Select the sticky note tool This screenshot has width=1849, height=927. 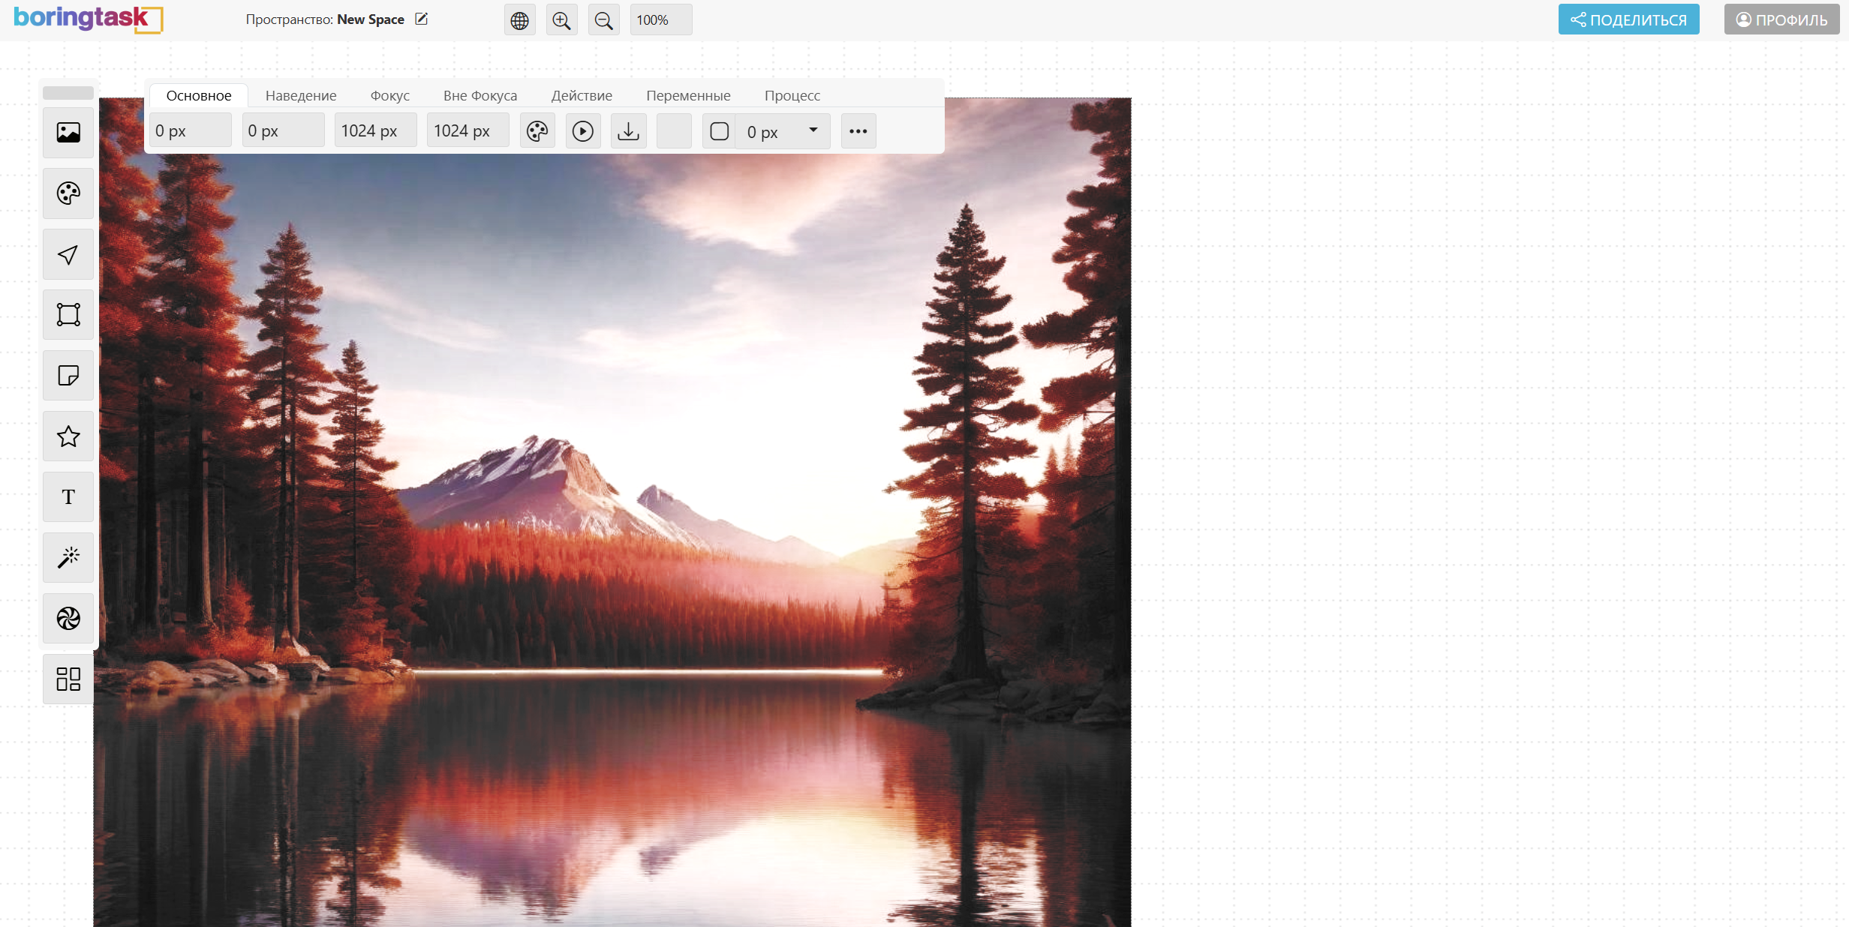68,376
